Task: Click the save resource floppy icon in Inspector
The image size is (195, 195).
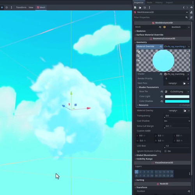Action: (x=145, y=7)
